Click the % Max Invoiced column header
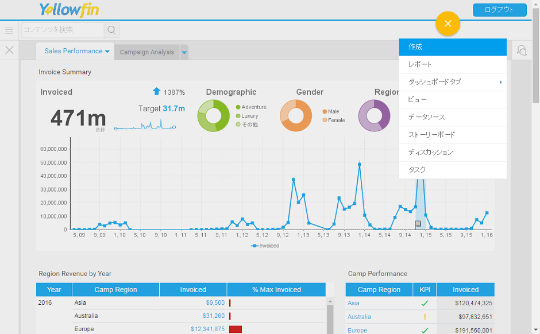This screenshot has width=540, height=334. pos(276,290)
